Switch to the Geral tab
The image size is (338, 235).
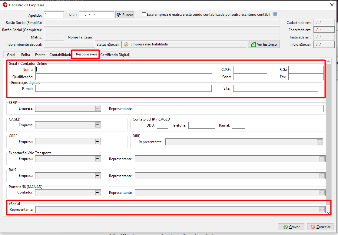click(11, 55)
